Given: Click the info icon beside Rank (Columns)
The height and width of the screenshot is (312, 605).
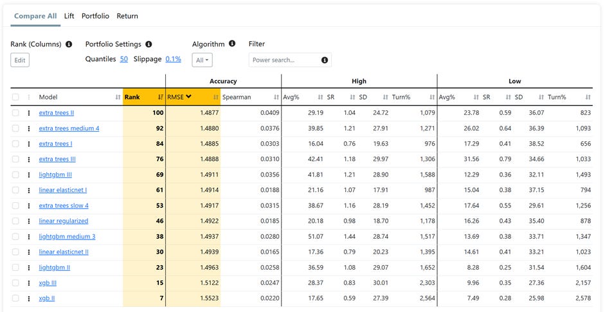Looking at the screenshot, I should (x=69, y=44).
